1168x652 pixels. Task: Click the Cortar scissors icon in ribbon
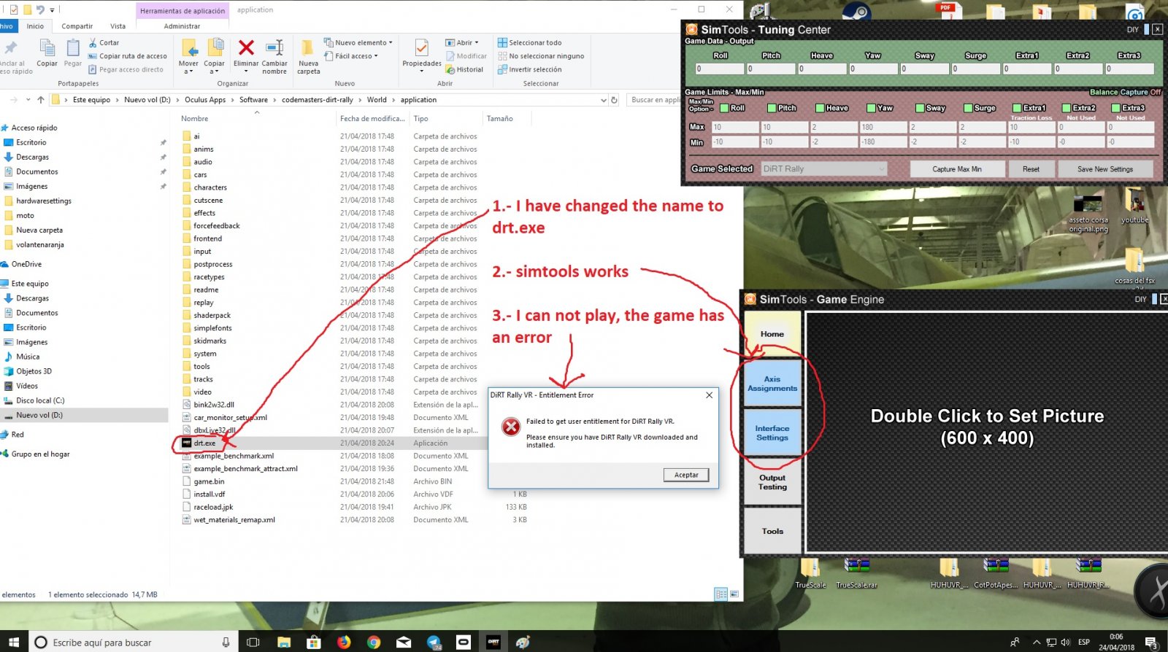click(x=93, y=43)
